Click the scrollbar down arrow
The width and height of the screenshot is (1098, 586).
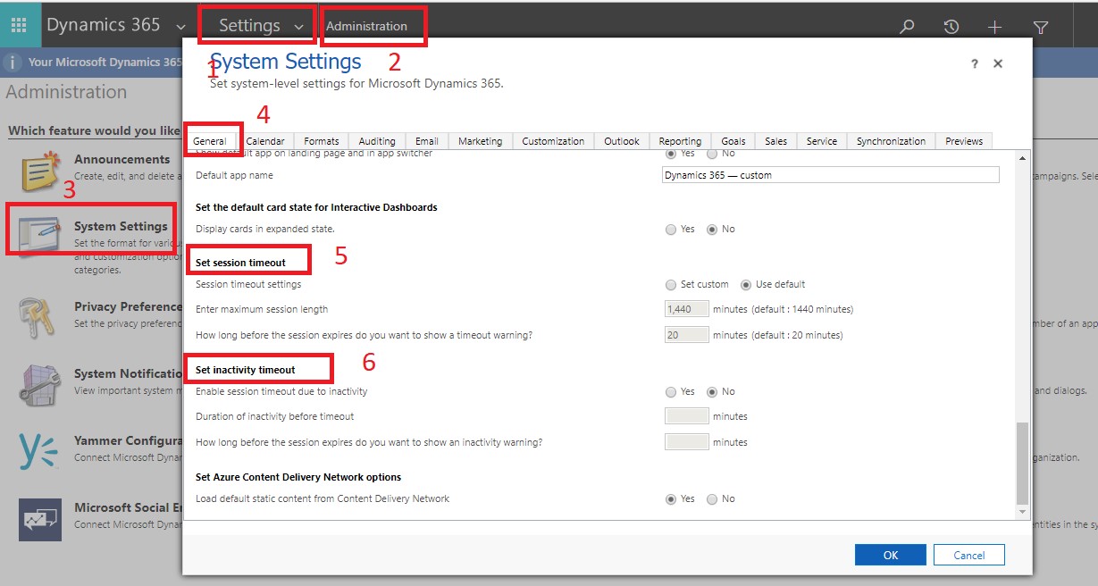[1023, 512]
